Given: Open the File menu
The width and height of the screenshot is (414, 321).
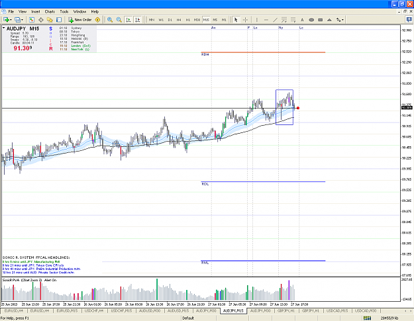Looking at the screenshot, I should (x=11, y=12).
